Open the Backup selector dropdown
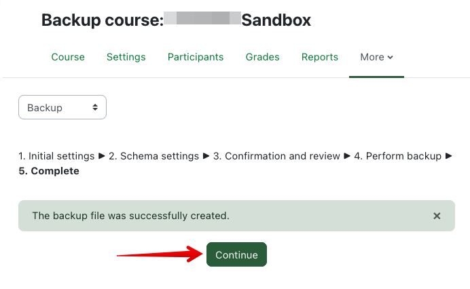The image size is (470, 289). click(x=62, y=107)
